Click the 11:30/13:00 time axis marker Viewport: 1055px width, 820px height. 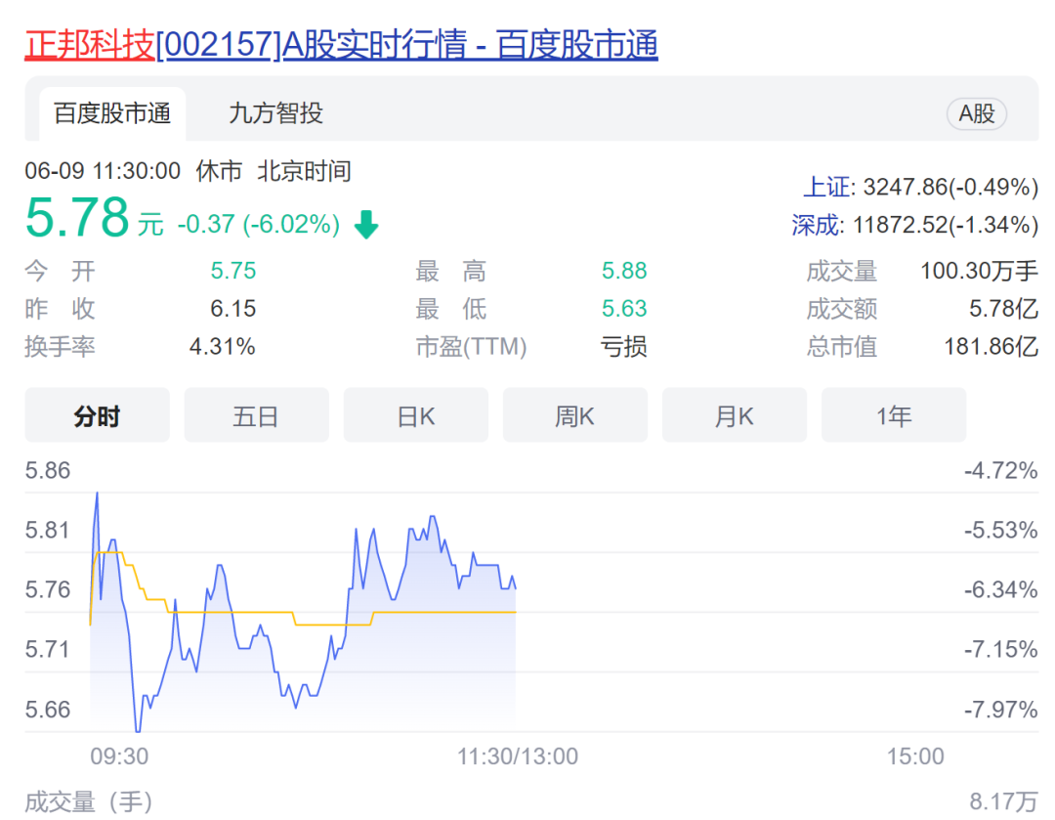tap(517, 756)
